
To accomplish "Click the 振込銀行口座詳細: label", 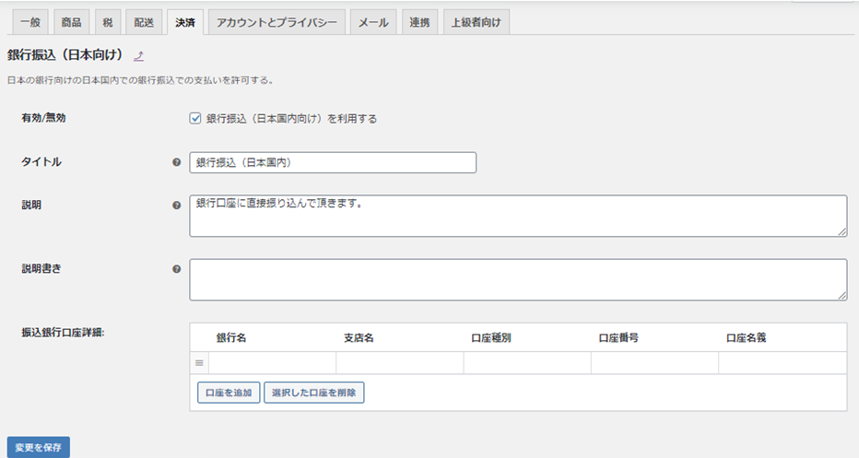I will tap(63, 333).
